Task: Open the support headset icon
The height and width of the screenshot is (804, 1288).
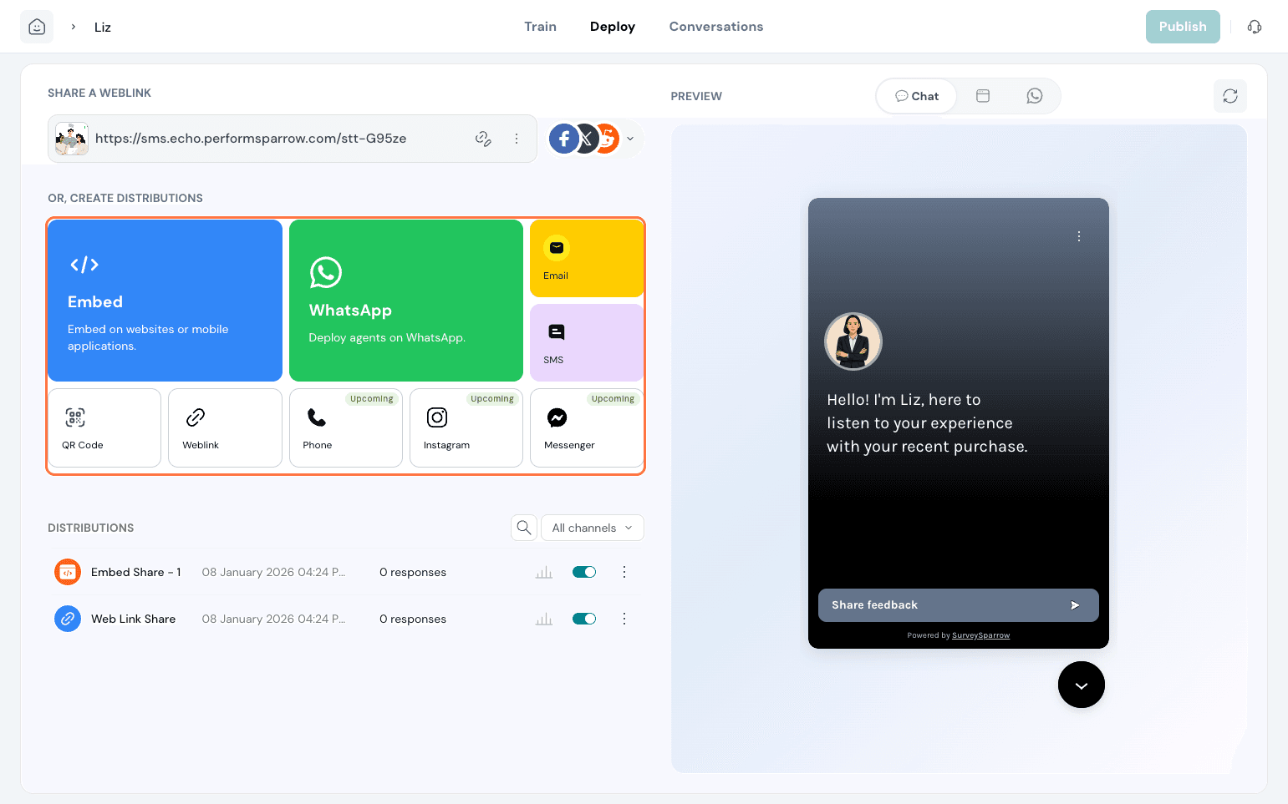Action: (x=1254, y=27)
